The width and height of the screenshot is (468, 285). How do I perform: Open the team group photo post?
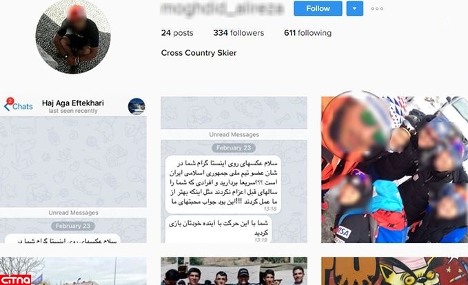(234, 271)
